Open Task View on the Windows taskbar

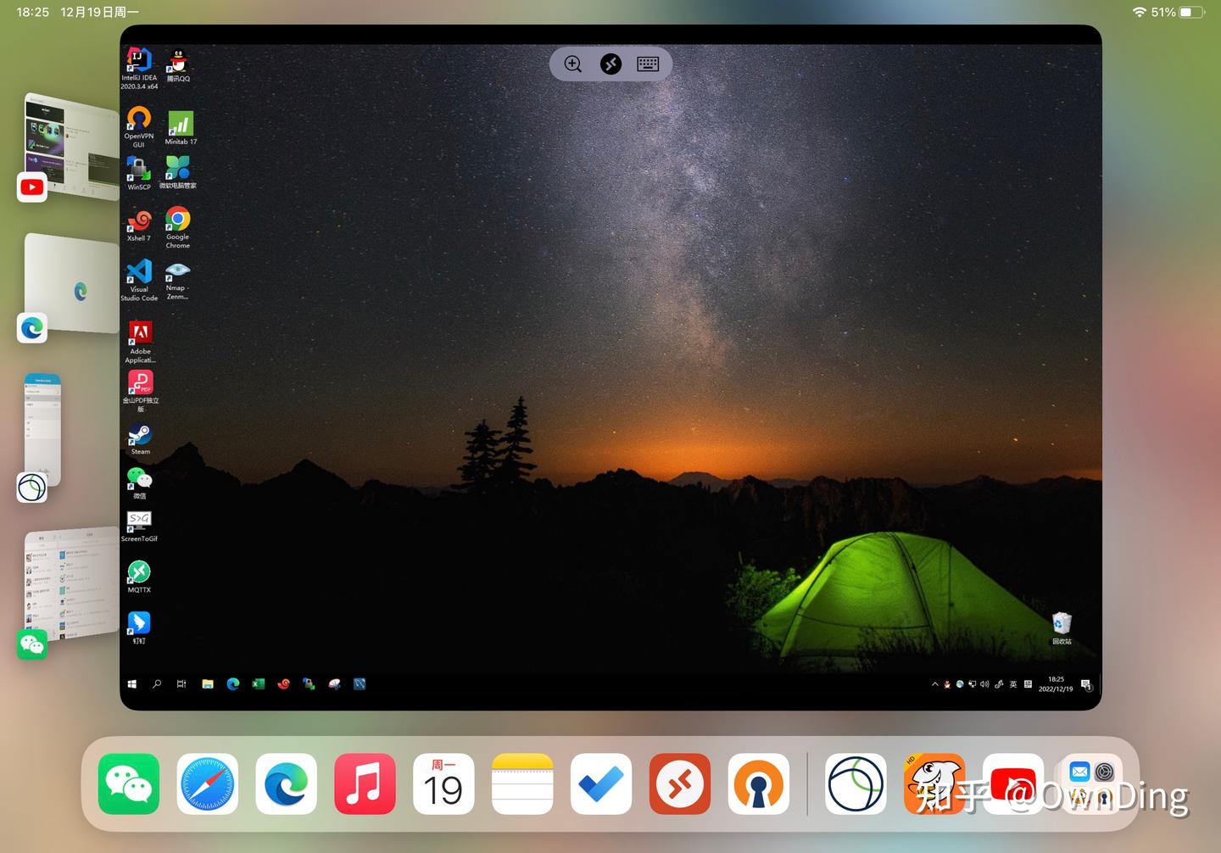(181, 684)
